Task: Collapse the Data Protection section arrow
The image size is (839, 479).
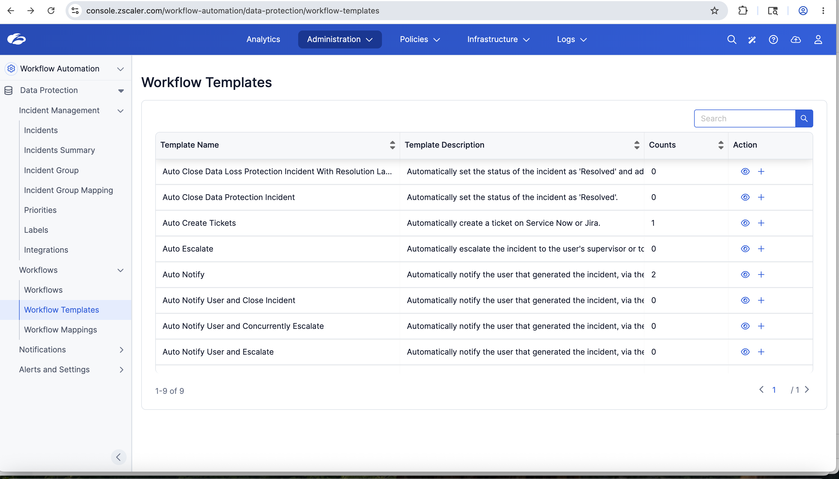Action: pos(121,91)
